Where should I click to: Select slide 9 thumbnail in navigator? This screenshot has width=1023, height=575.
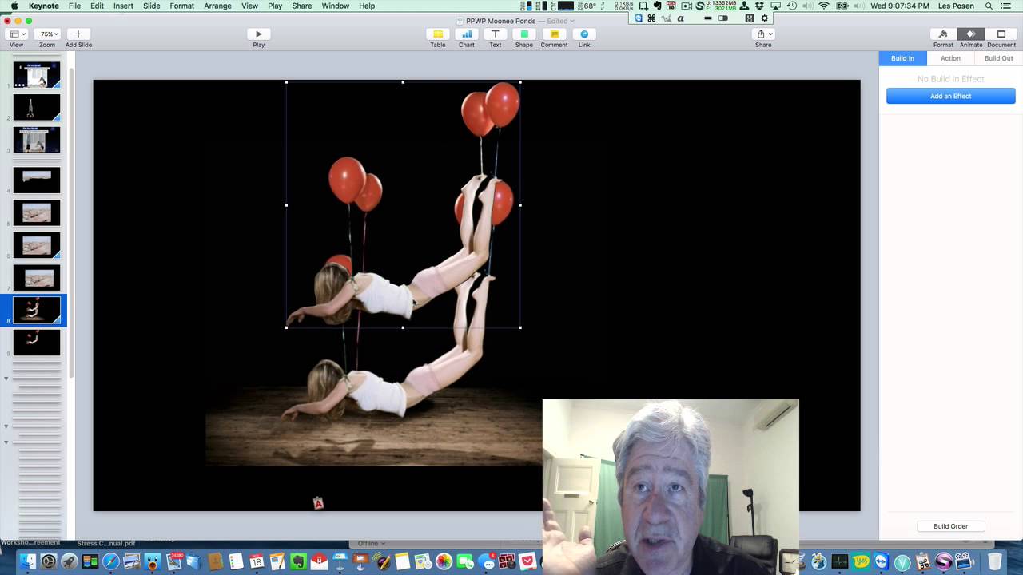pos(37,343)
